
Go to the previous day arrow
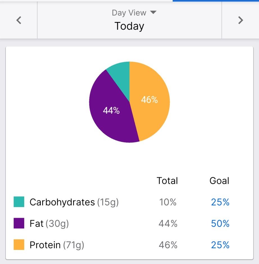coord(19,20)
